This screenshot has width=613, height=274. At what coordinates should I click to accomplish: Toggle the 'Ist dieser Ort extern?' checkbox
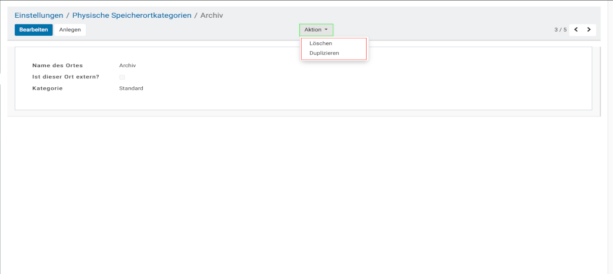tap(122, 77)
